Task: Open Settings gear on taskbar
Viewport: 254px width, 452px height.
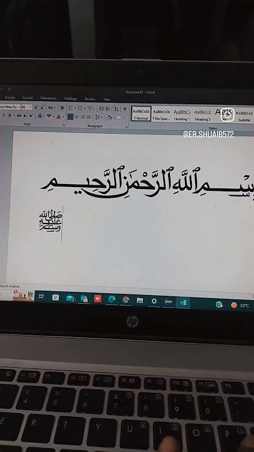Action: (x=154, y=301)
